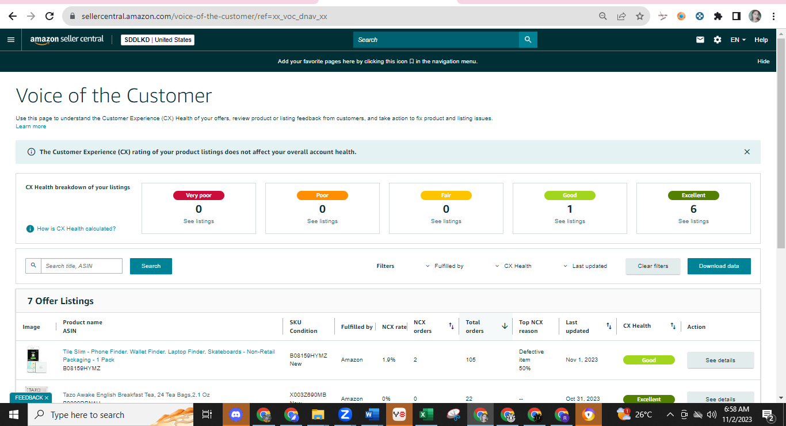Image resolution: width=786 pixels, height=426 pixels.
Task: Focus the Search title, ASIN field
Action: (x=82, y=266)
